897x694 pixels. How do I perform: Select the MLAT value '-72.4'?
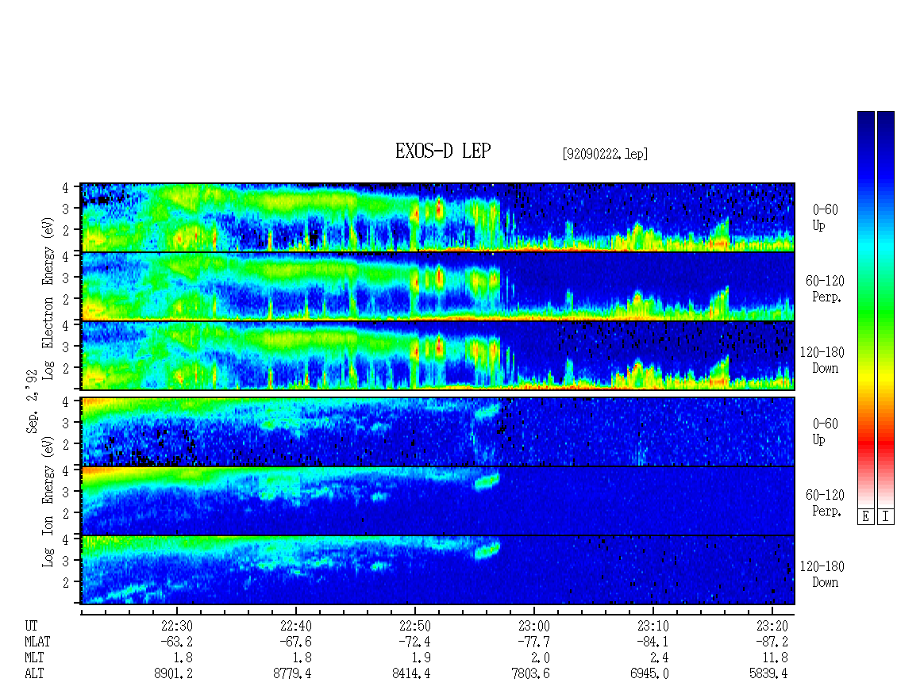tap(414, 642)
